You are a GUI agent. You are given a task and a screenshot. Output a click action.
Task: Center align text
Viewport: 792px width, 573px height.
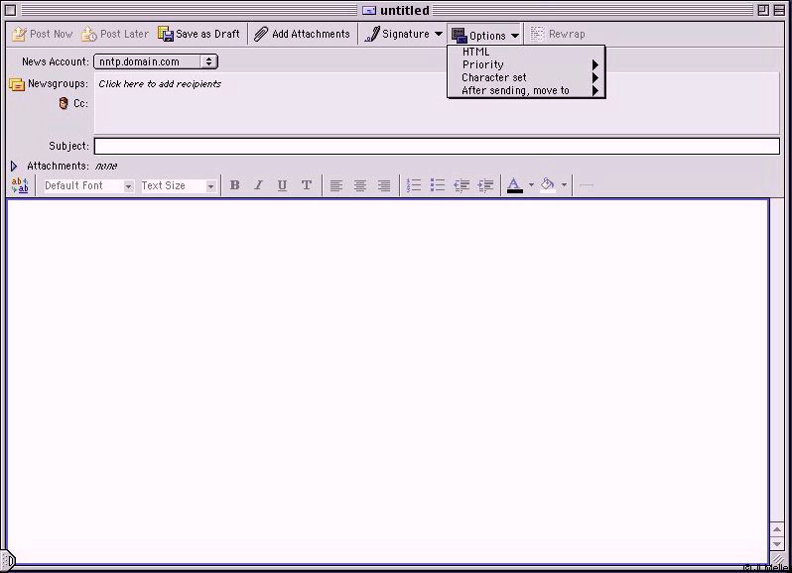click(x=360, y=185)
